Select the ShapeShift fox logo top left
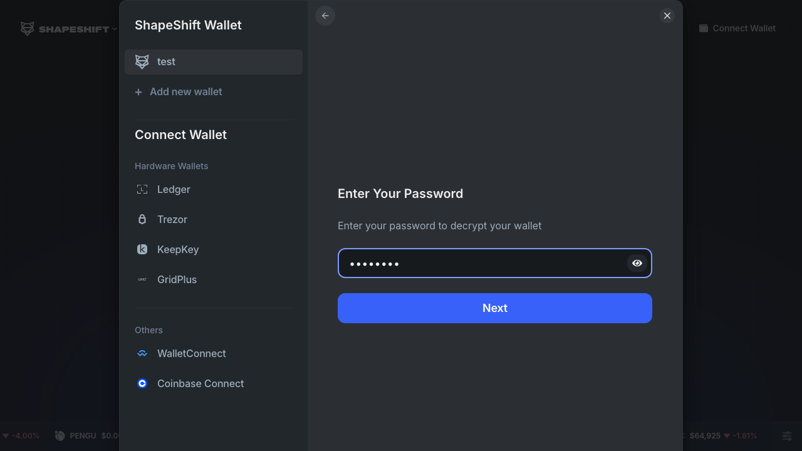 point(27,28)
